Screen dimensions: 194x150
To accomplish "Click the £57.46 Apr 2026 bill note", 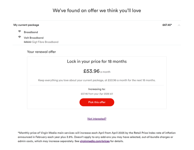I will (x=97, y=94).
